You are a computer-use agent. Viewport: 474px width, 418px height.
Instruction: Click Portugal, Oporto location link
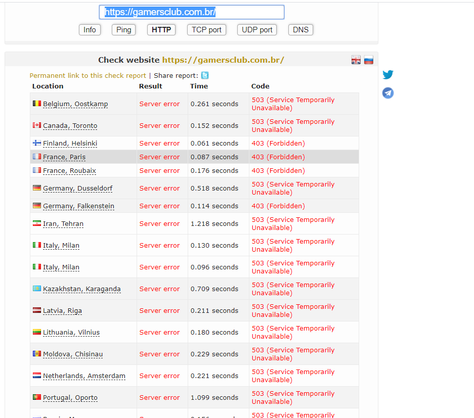coord(70,398)
